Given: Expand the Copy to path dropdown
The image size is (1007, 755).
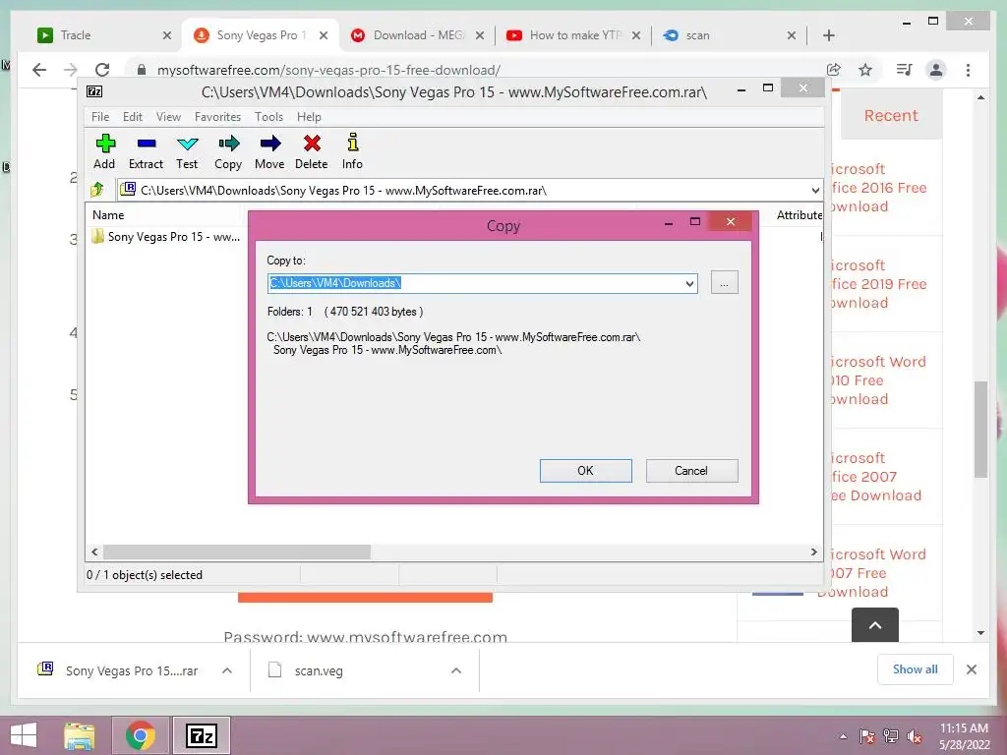Looking at the screenshot, I should click(x=689, y=283).
